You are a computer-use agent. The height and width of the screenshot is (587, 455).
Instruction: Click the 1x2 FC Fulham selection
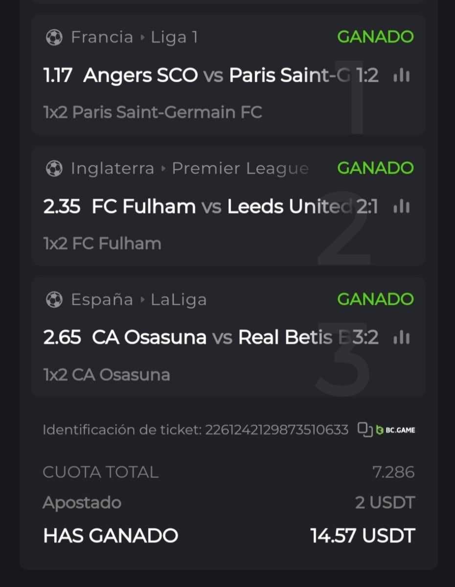pos(102,244)
